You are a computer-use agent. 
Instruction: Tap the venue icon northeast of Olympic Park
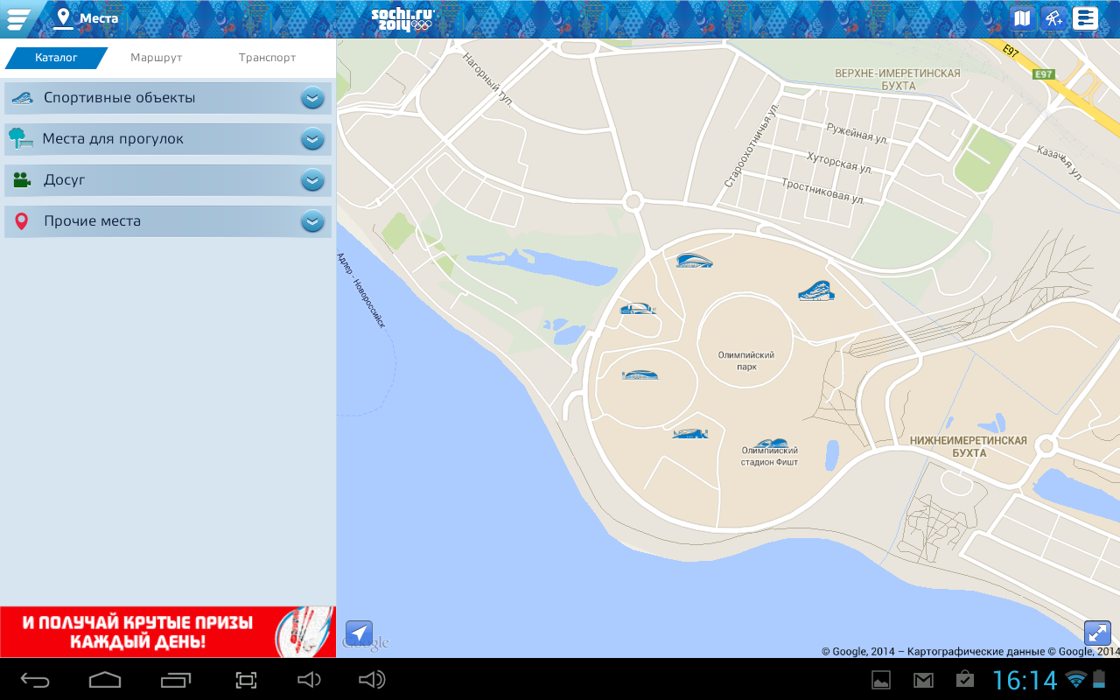815,290
